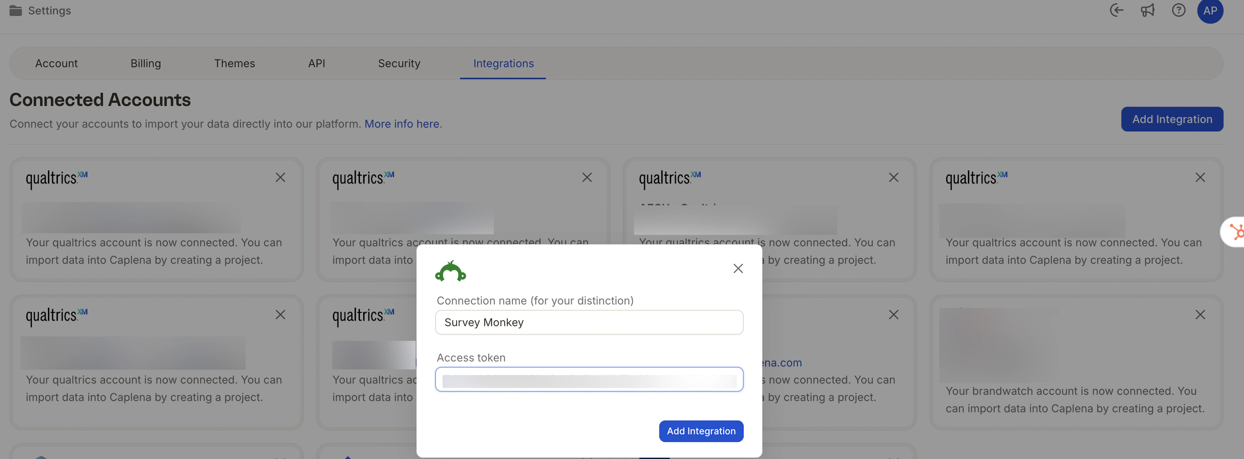Focus the Connection name input field

[589, 322]
